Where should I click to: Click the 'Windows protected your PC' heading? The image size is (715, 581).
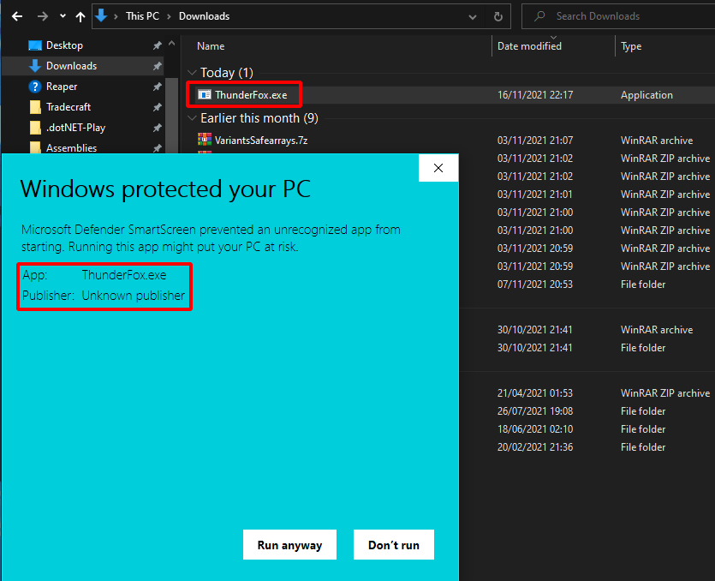click(165, 189)
